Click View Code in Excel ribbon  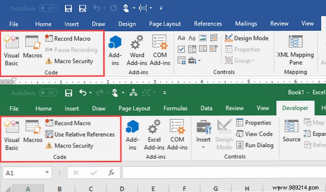pos(254,134)
